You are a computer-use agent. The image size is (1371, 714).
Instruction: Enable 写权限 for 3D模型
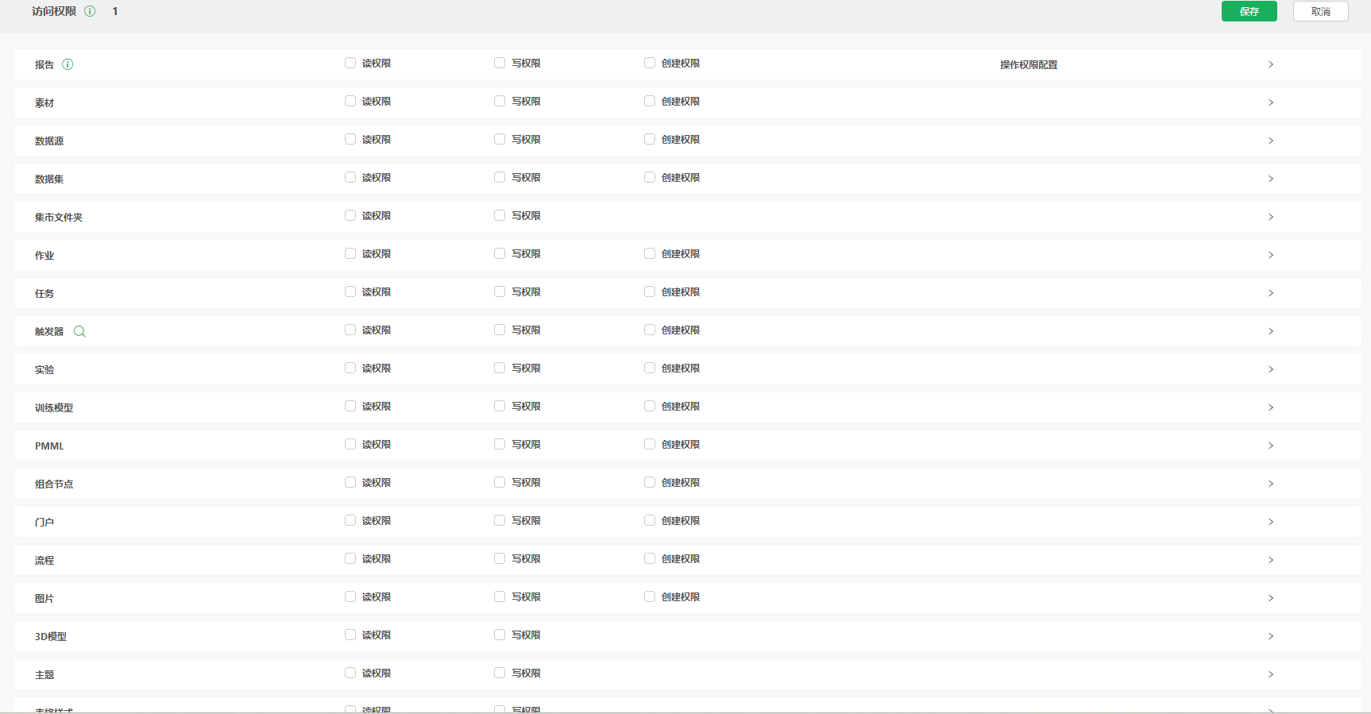(500, 635)
